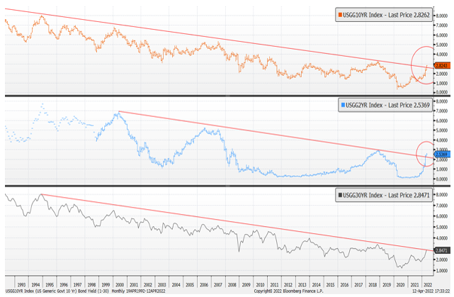Viewport: 454px width, 297px height.
Task: Click the red circle annotation on 10-year chart
Action: (x=426, y=65)
